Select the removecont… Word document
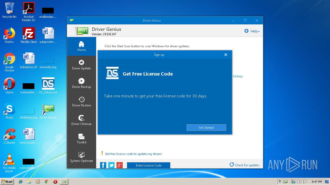The height and width of the screenshot is (185, 330). pyautogui.click(x=29, y=136)
